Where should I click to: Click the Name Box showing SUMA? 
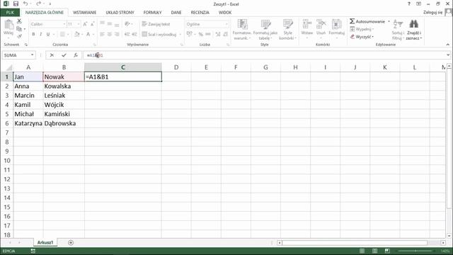pyautogui.click(x=16, y=55)
